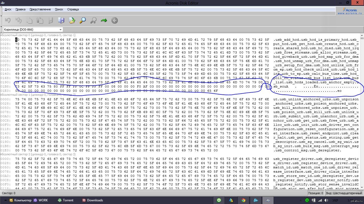Viewport: 364px width, 204px height.
Task: Click the Undo toolbar icon
Action: (8, 20)
